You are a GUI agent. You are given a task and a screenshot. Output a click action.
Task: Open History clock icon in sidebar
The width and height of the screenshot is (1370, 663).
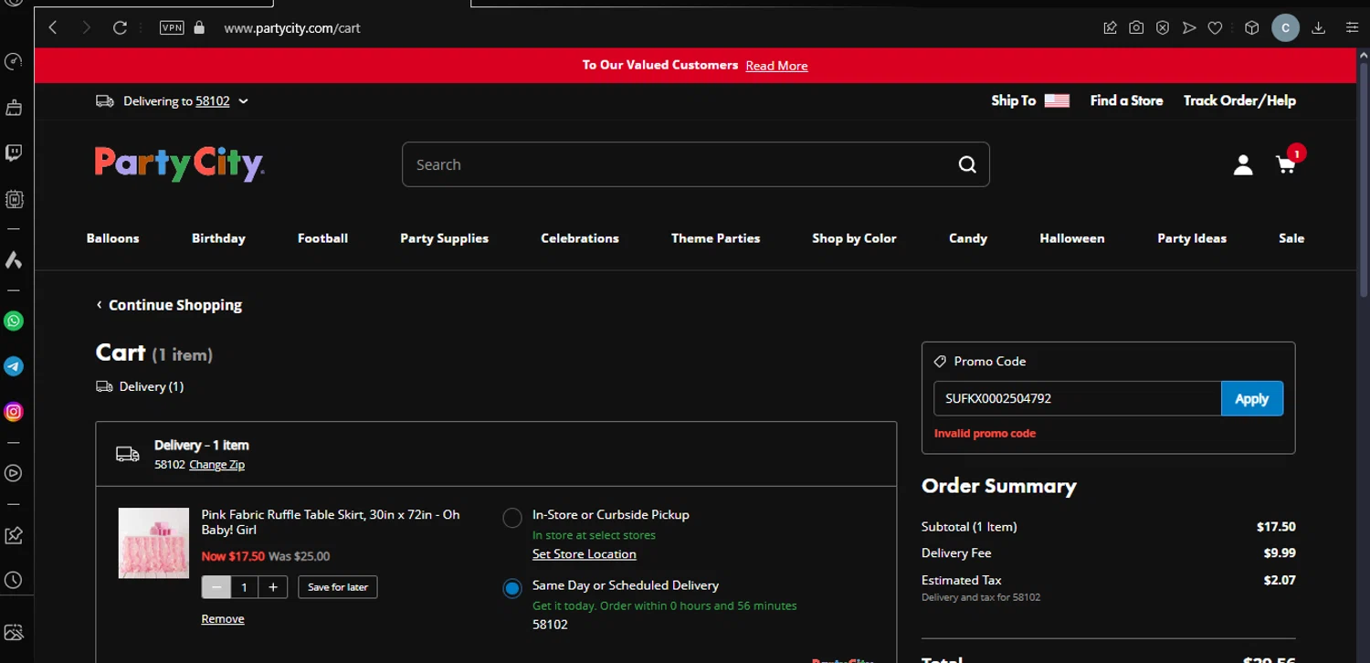(14, 580)
